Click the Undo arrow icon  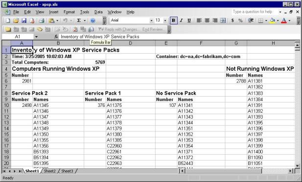65,20
